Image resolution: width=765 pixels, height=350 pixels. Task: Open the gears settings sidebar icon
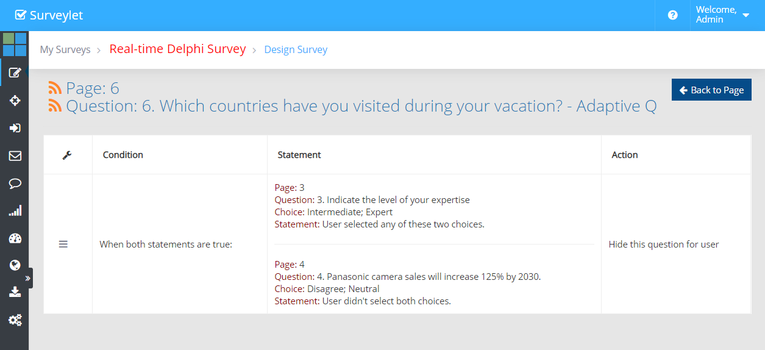coord(15,320)
